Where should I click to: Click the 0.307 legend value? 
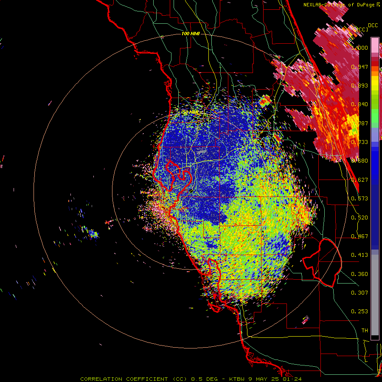360,293
